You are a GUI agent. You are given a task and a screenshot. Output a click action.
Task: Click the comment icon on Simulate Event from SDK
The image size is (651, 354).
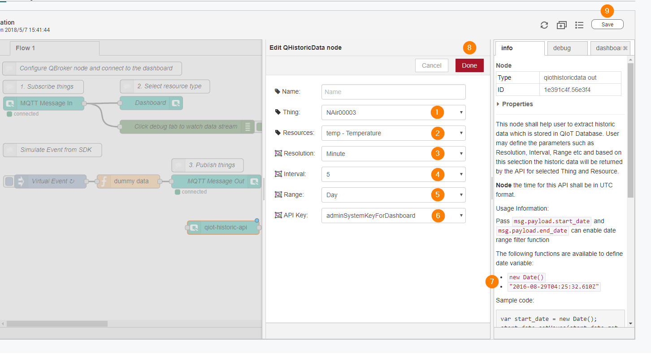click(9, 150)
